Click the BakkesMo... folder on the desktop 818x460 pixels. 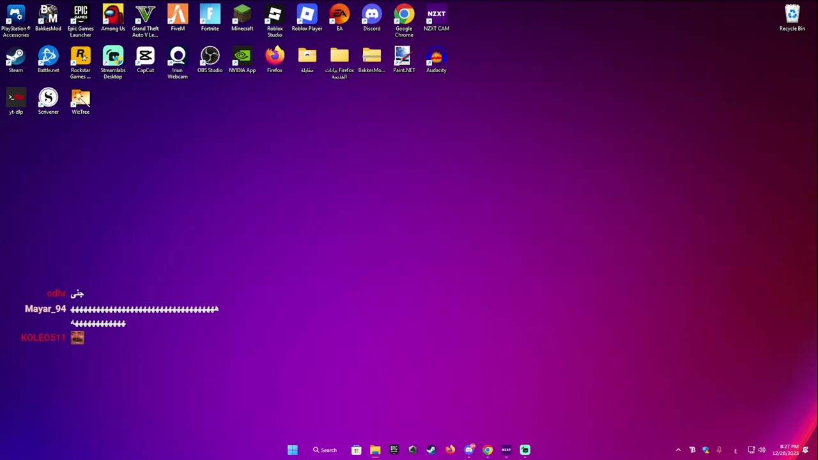[371, 60]
